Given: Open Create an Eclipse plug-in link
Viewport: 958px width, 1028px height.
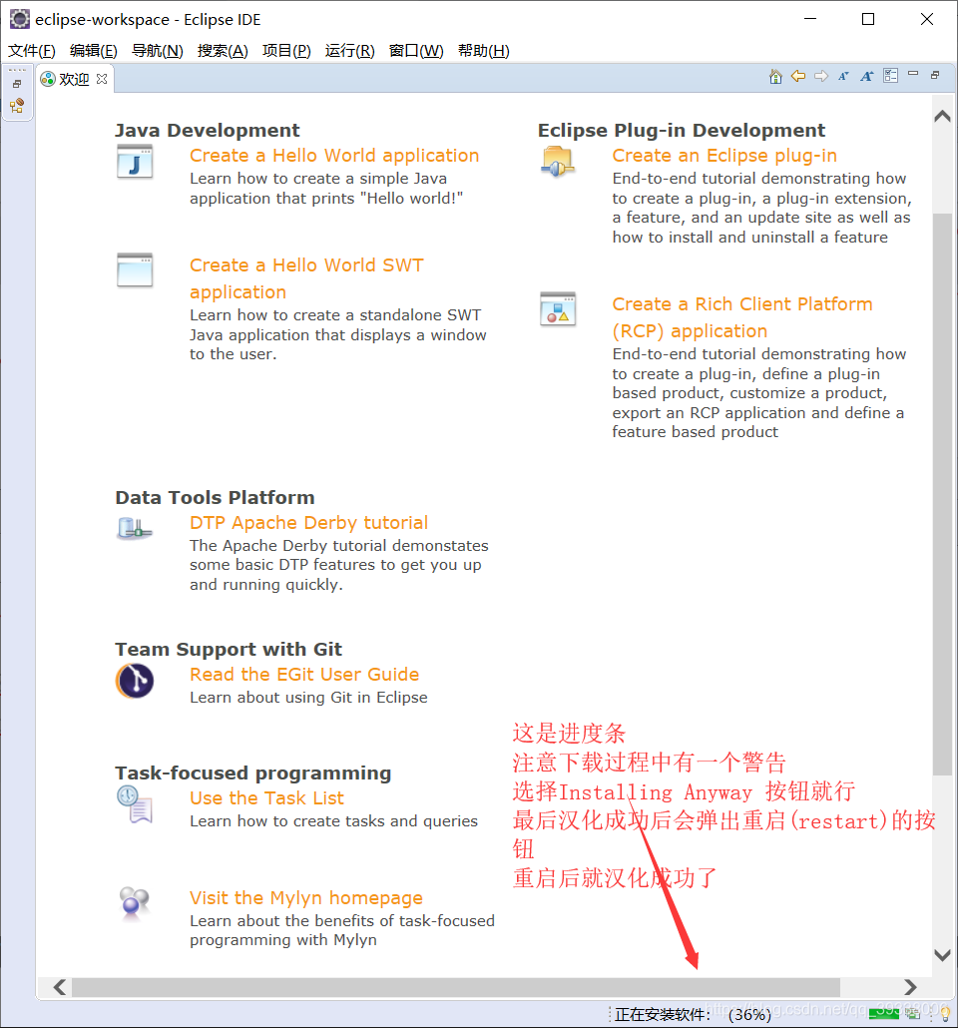Looking at the screenshot, I should click(724, 156).
